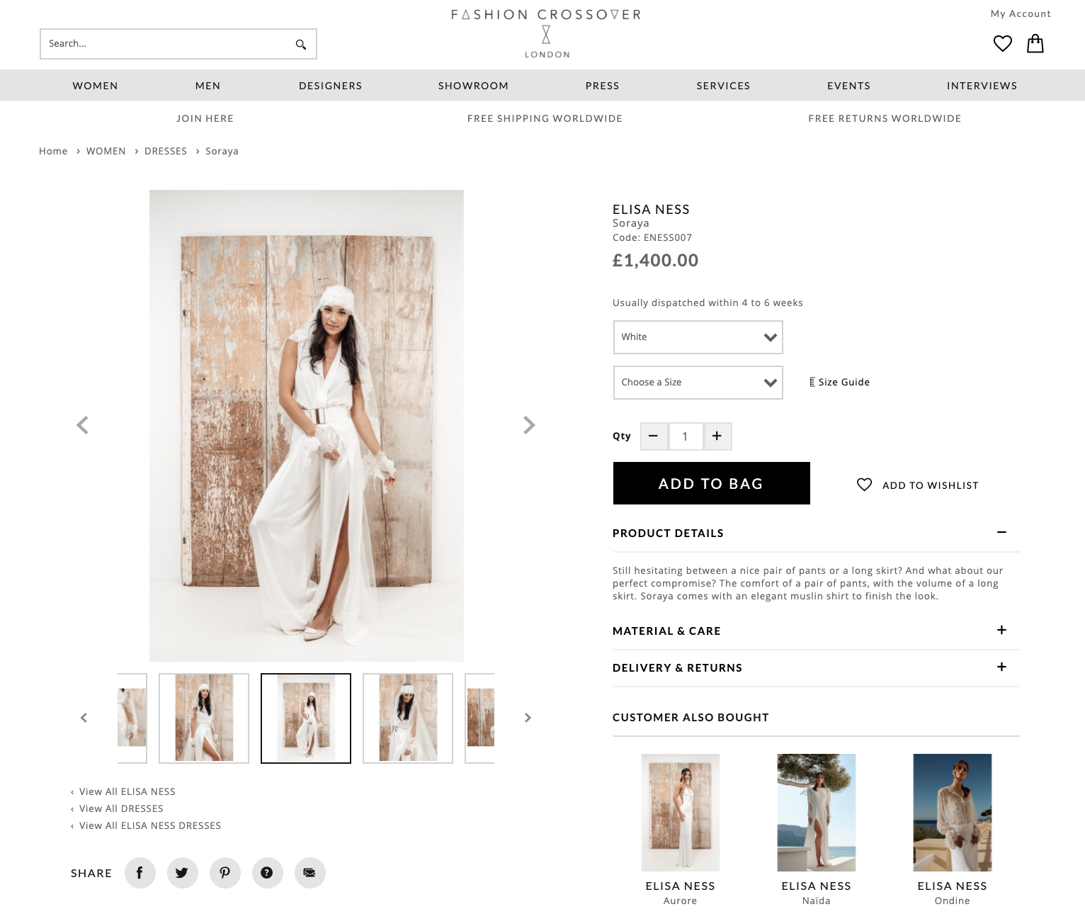The height and width of the screenshot is (914, 1085).
Task: Click the search magnifier icon
Action: click(x=301, y=45)
